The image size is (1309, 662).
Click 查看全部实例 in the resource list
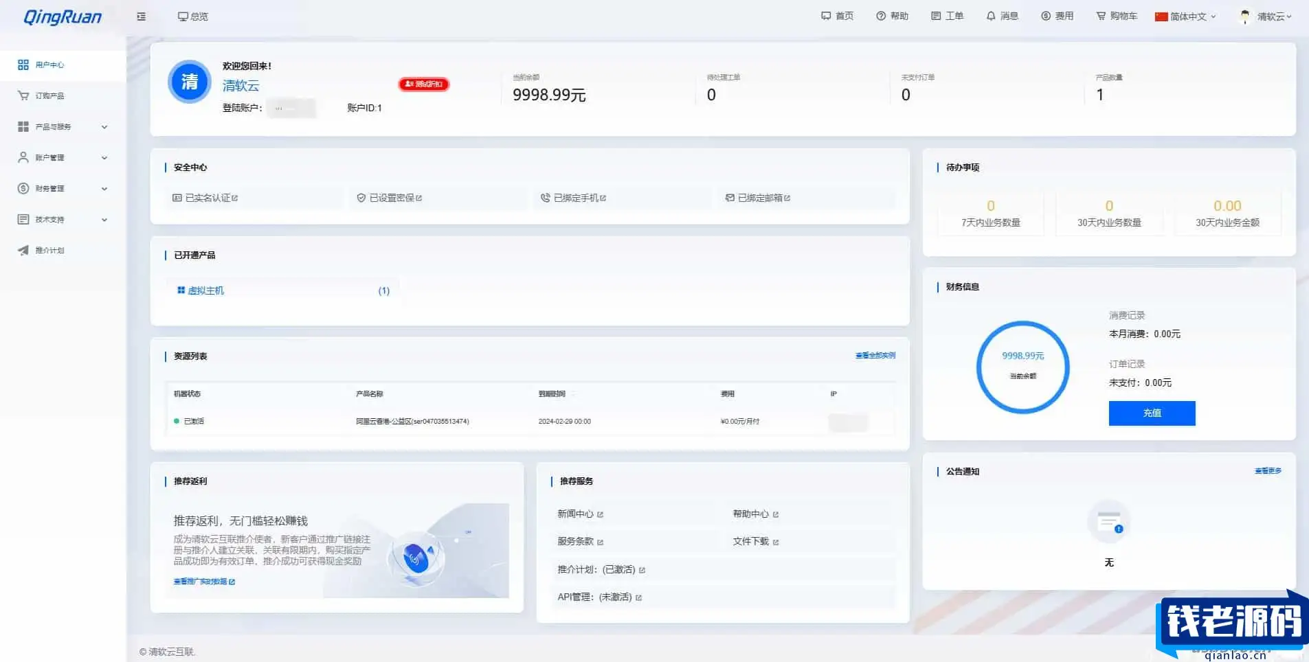pos(875,356)
